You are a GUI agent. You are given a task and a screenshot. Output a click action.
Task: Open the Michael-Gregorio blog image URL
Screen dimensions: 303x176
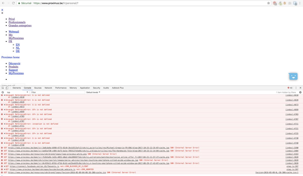pos(89,148)
